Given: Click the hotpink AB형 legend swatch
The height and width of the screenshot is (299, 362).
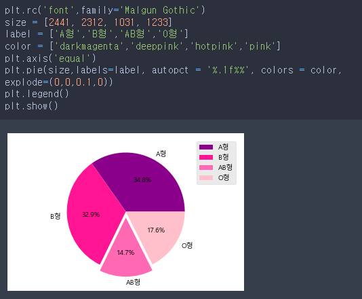Looking at the screenshot, I should (x=206, y=168).
